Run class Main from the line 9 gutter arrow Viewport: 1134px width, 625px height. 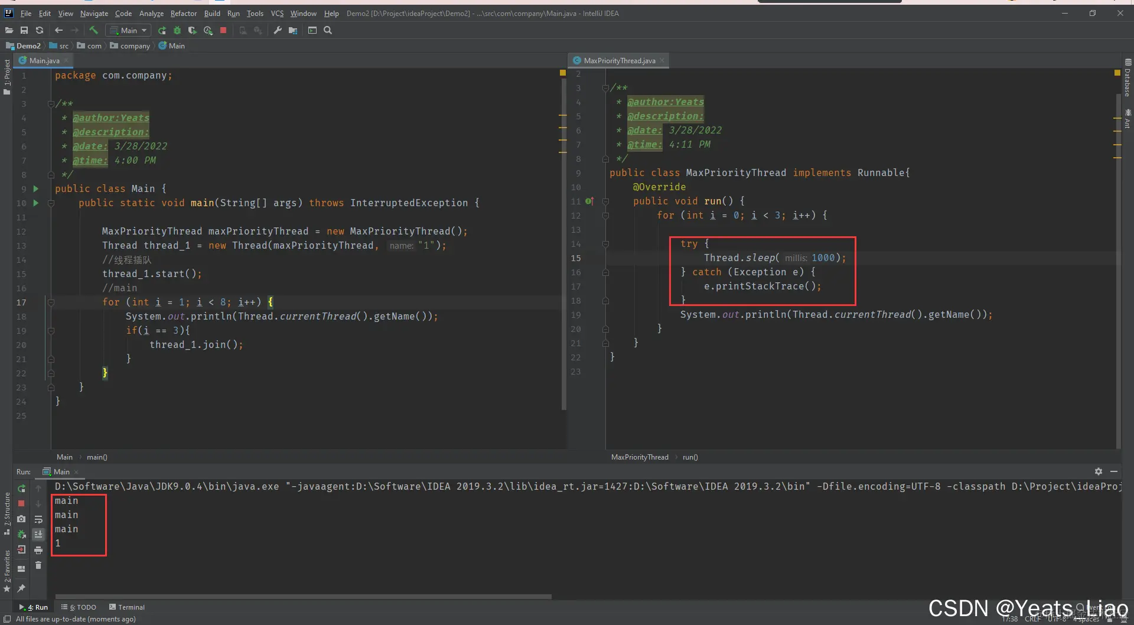click(x=36, y=188)
